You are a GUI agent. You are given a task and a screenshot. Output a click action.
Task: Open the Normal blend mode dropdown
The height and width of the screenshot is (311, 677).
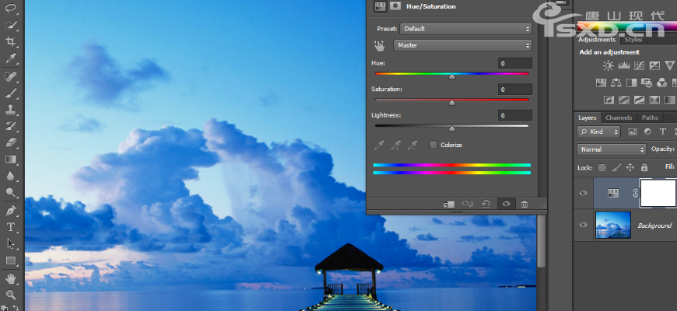612,149
